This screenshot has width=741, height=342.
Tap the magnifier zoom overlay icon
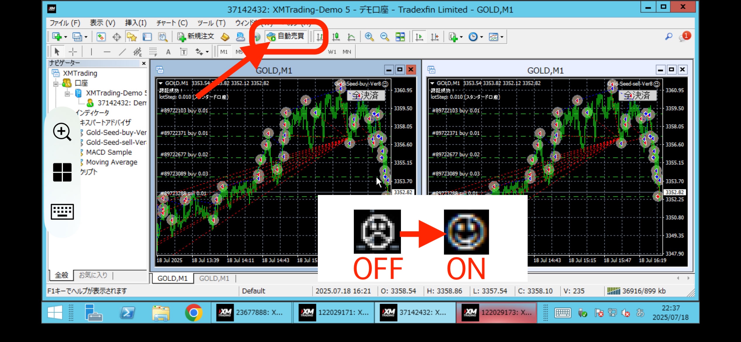(x=62, y=132)
